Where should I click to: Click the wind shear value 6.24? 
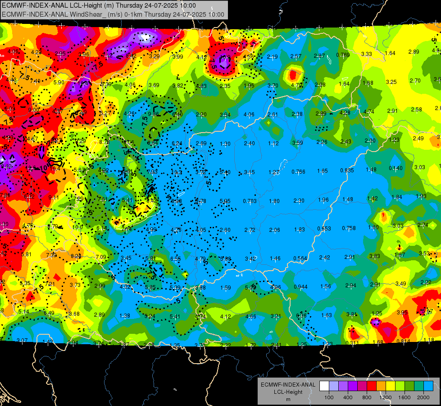tap(177, 143)
